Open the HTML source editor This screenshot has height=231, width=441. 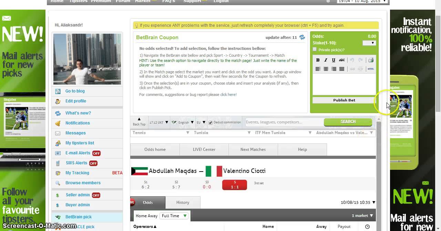click(371, 69)
